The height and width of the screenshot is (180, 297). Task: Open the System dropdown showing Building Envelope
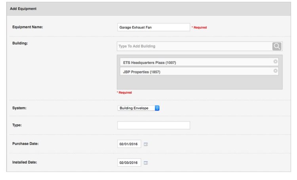tap(139, 108)
